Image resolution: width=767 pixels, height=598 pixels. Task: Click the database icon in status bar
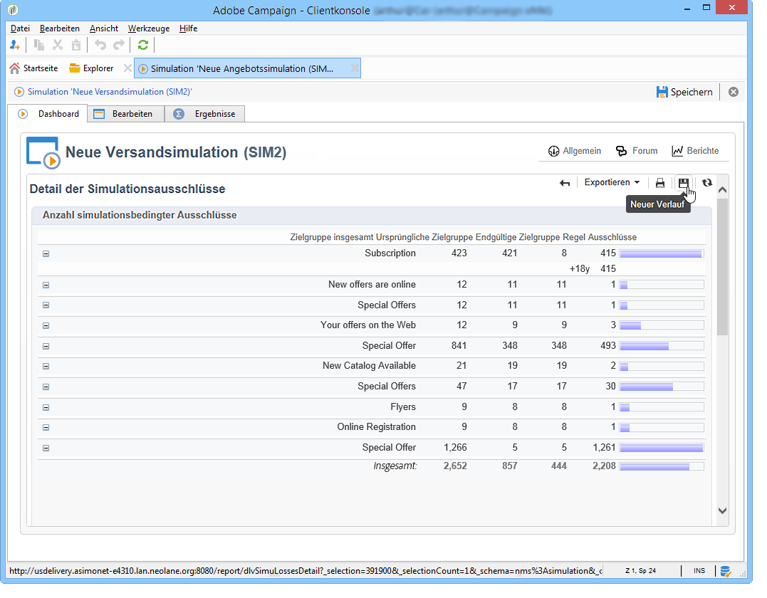point(726,571)
